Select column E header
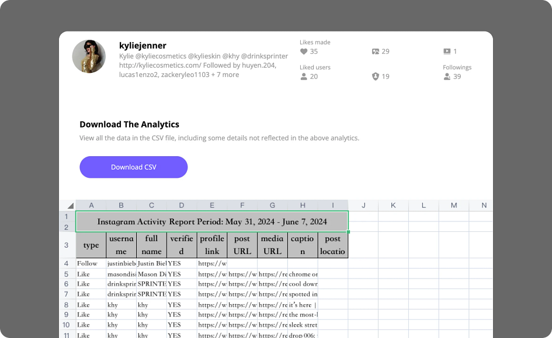Image resolution: width=552 pixels, height=338 pixels. (x=212, y=206)
